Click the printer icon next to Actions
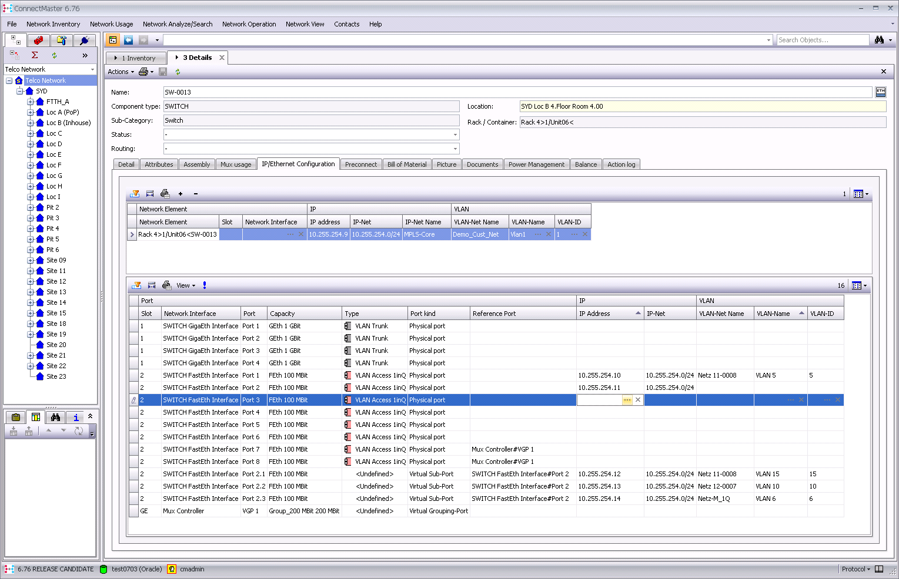This screenshot has height=579, width=899. click(x=143, y=72)
